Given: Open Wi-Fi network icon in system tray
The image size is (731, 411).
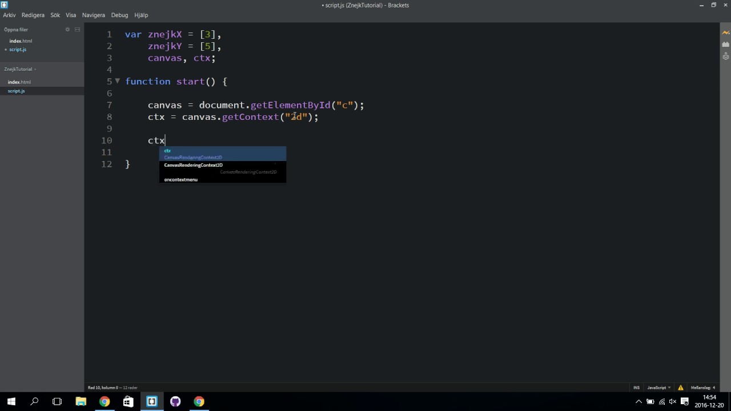Looking at the screenshot, I should [662, 401].
